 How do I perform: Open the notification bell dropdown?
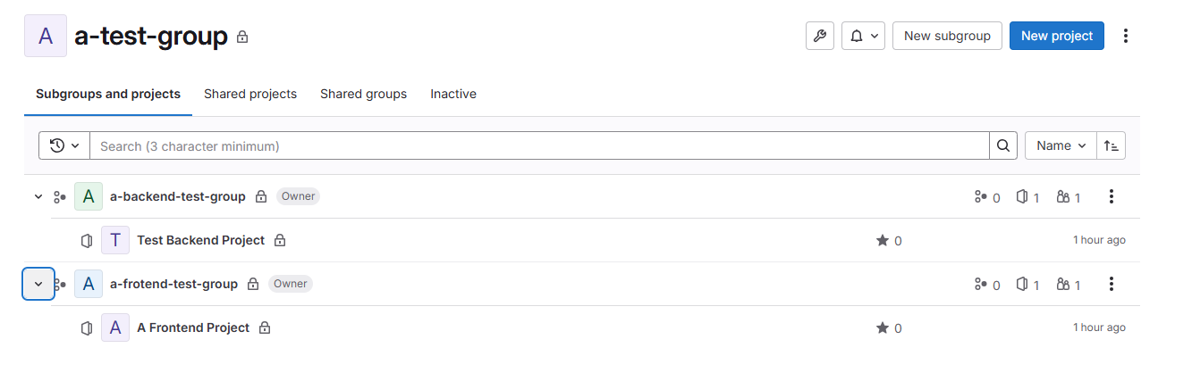863,36
